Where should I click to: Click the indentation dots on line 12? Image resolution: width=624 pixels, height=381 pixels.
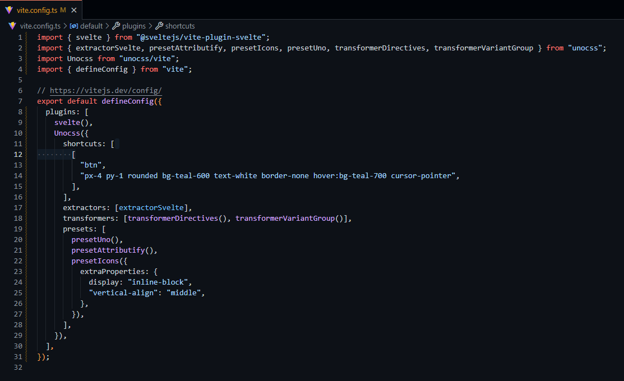53,154
